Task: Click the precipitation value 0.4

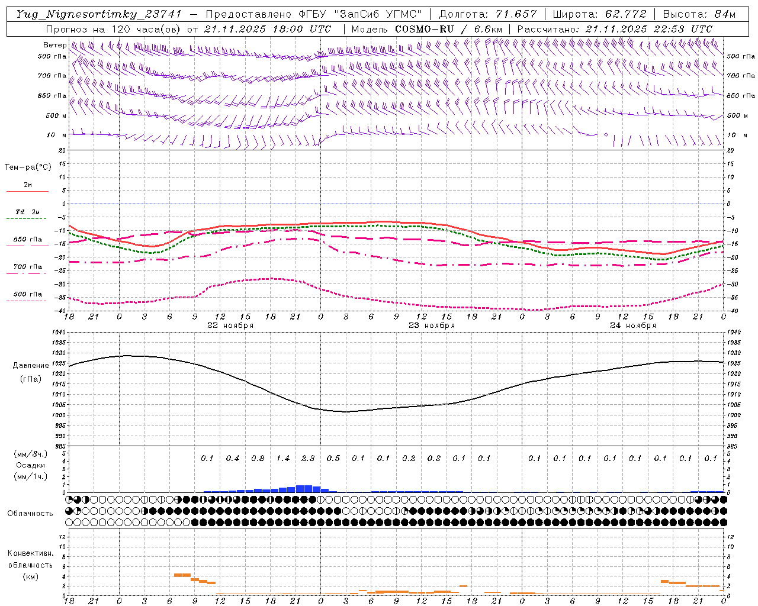Action: point(233,458)
